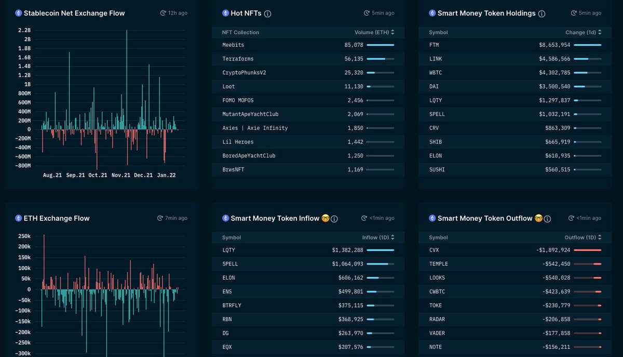Click the LOOKS token symbol
623x357 pixels.
tap(437, 278)
